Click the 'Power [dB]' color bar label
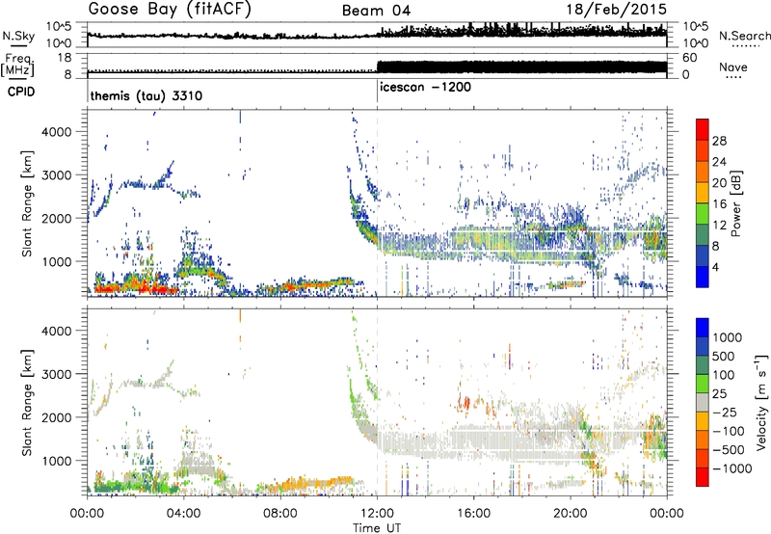The height and width of the screenshot is (534, 771). (x=735, y=203)
